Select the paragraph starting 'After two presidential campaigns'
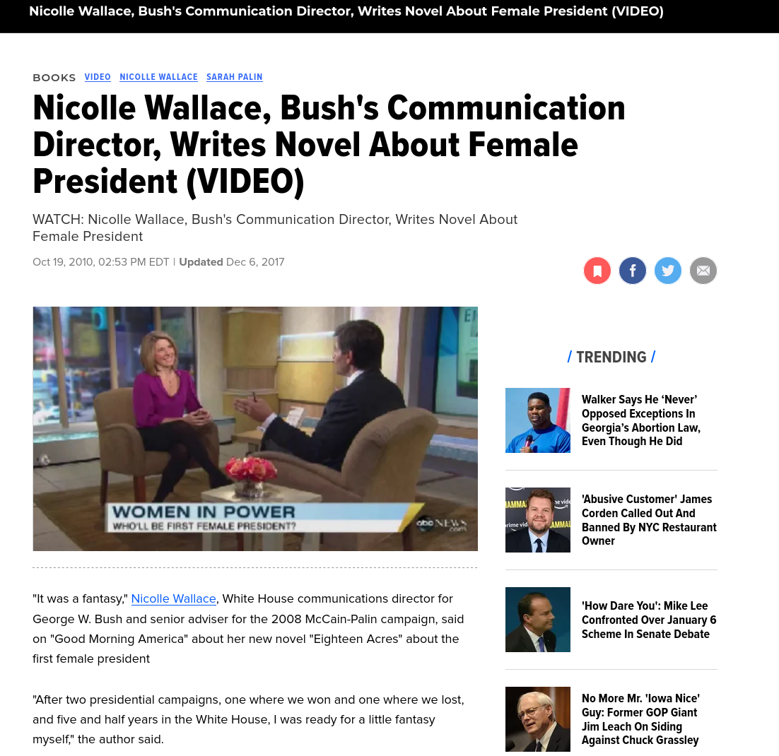The image size is (779, 756). click(x=248, y=719)
